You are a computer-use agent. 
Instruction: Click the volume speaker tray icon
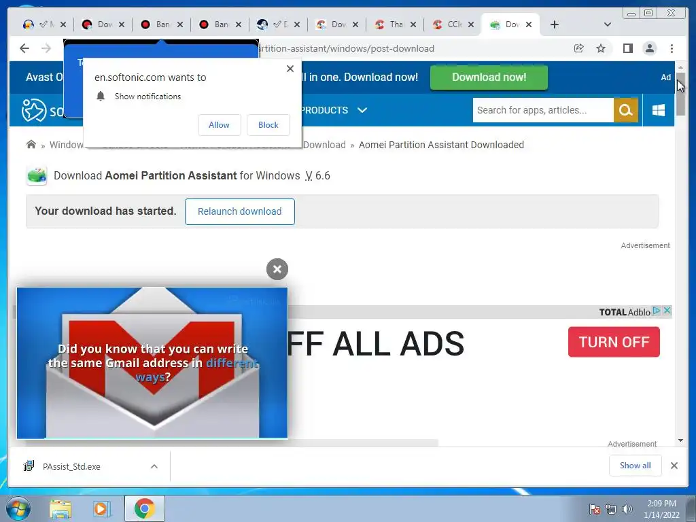627,509
